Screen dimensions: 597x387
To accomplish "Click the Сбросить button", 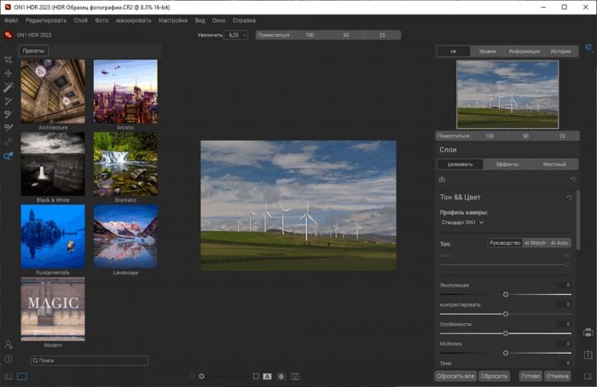I will (494, 376).
